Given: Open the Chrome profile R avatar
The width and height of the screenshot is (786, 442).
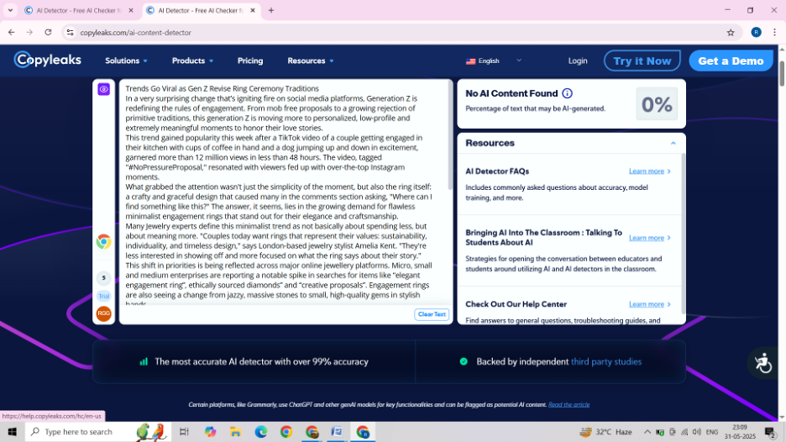Looking at the screenshot, I should [x=756, y=32].
